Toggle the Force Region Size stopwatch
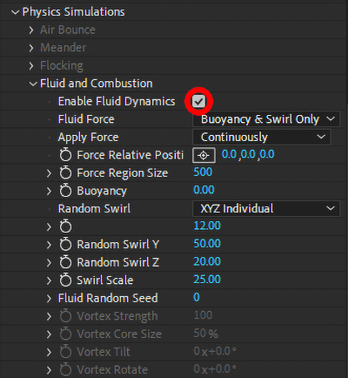 65,172
